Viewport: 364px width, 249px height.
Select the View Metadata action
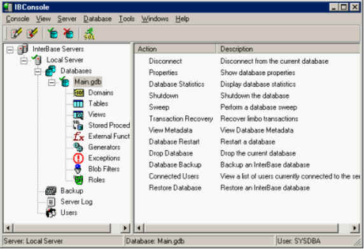(x=171, y=131)
